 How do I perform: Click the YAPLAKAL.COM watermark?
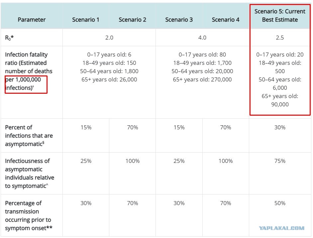[282, 228]
